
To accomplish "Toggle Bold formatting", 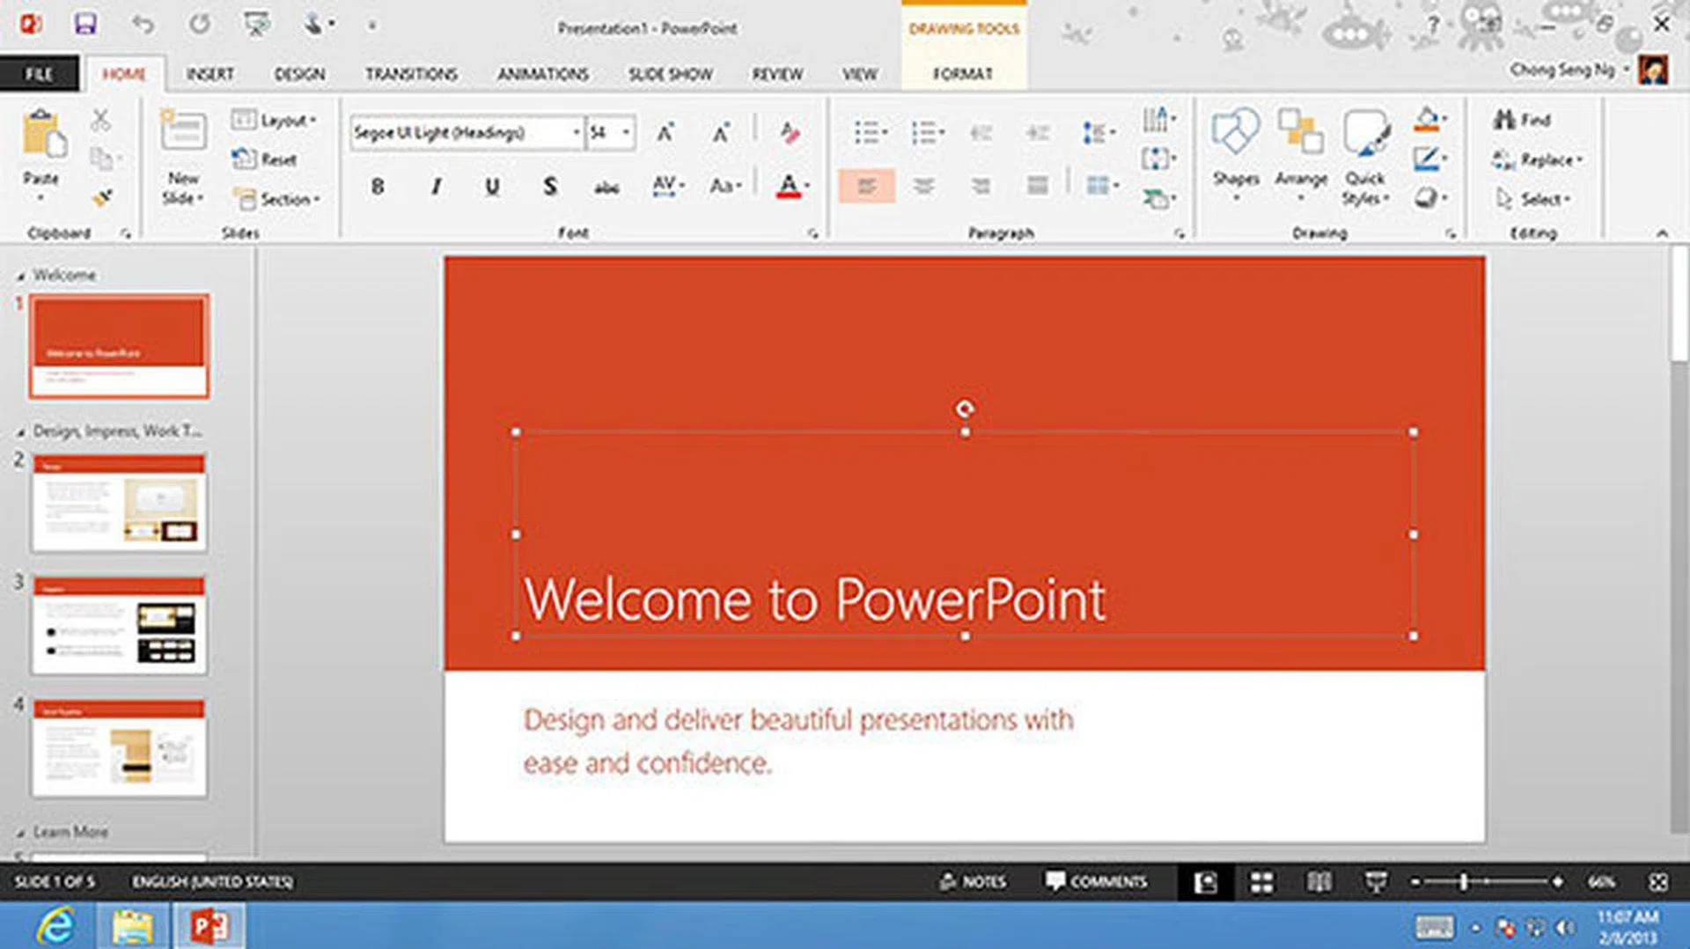I will [x=378, y=187].
